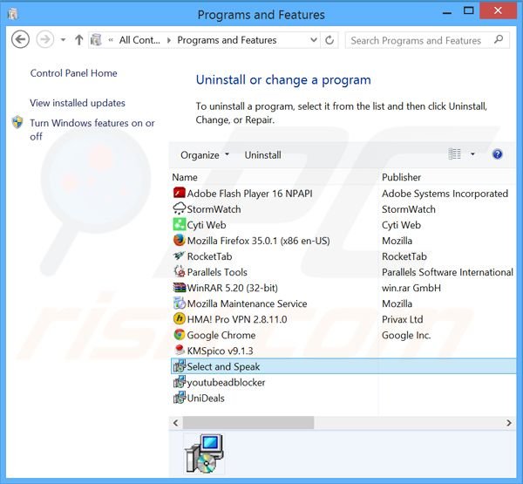Viewport: 523px width, 484px height.
Task: Click the horizontal scrollbar thumb
Action: pos(248,423)
